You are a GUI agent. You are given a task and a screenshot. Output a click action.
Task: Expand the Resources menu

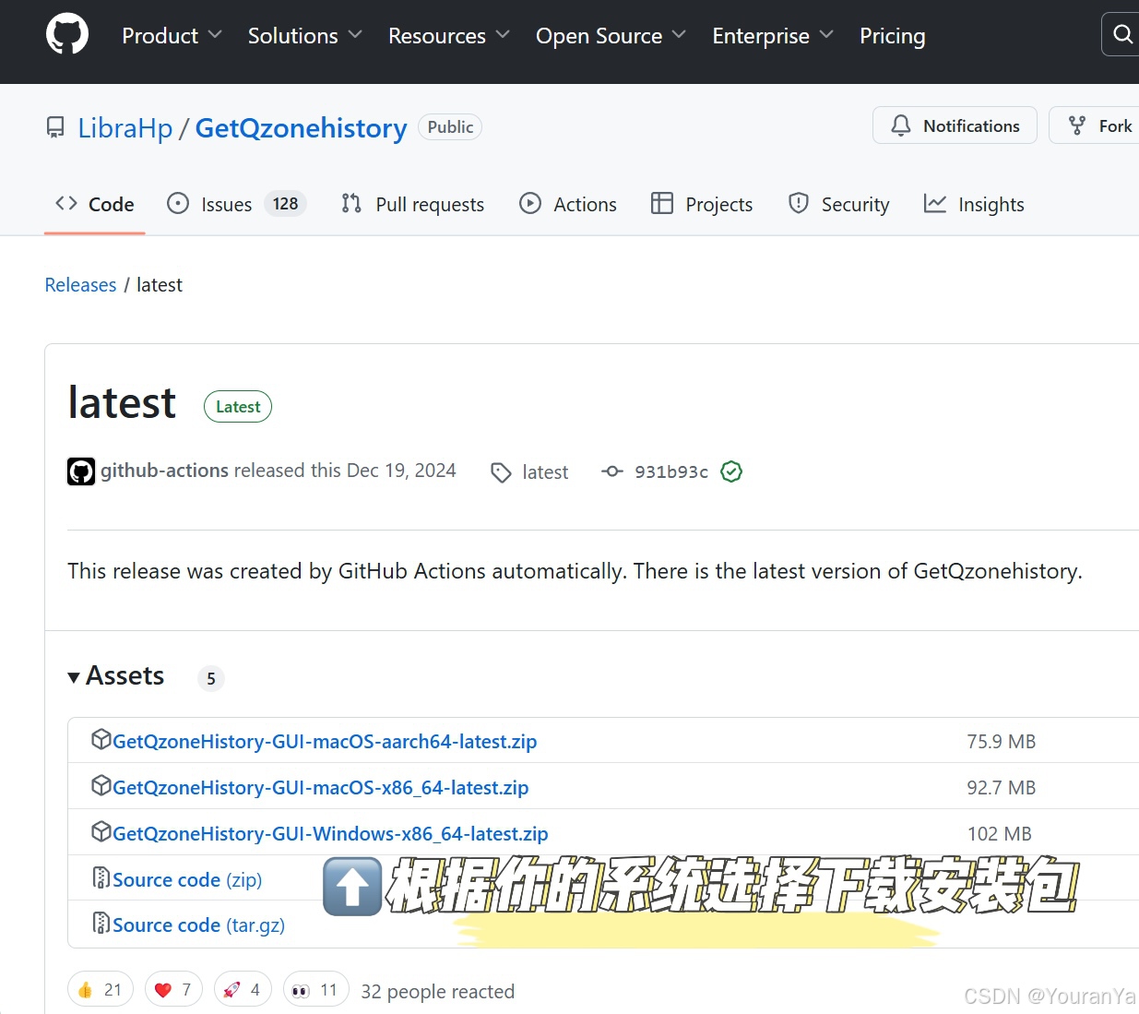[x=448, y=36]
